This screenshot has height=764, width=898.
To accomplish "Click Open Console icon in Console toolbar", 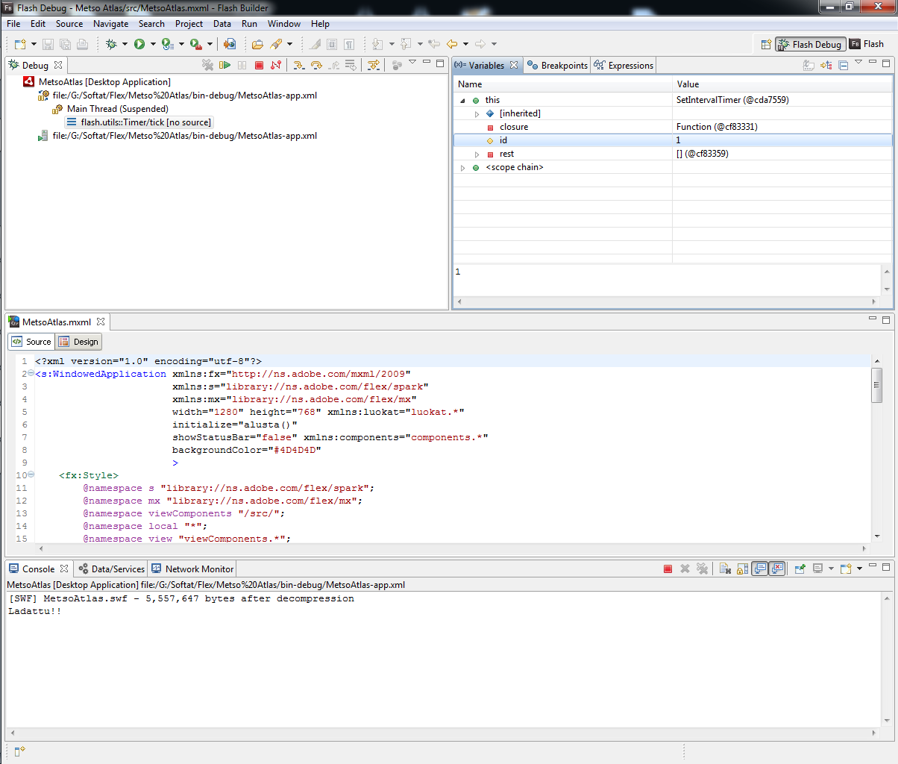I will click(x=845, y=569).
